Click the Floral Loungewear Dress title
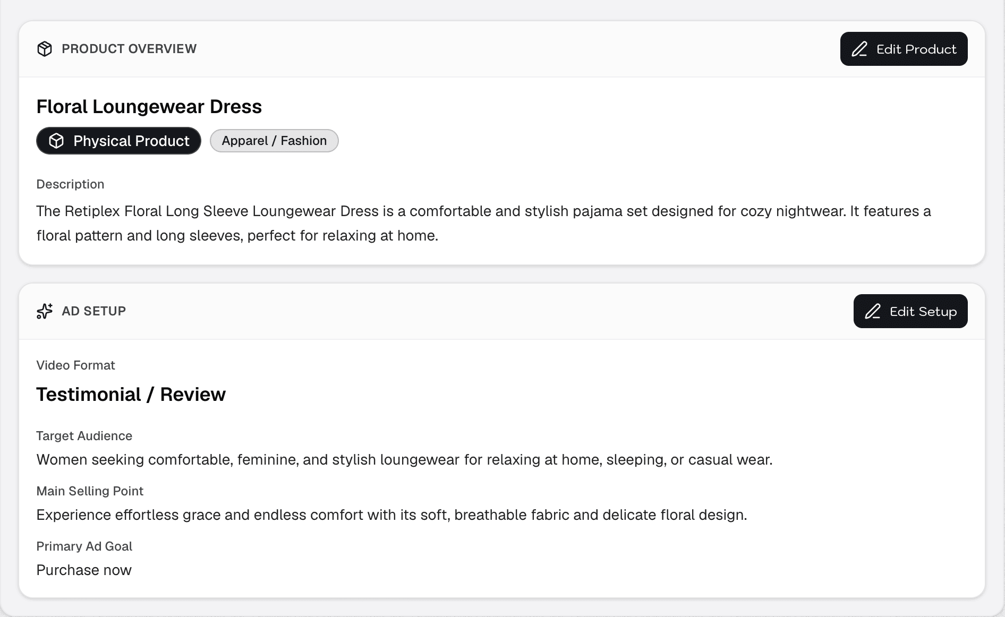Viewport: 1005px width, 617px height. click(149, 107)
